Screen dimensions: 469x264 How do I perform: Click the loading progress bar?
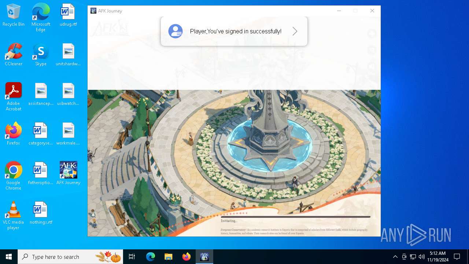[295, 217]
